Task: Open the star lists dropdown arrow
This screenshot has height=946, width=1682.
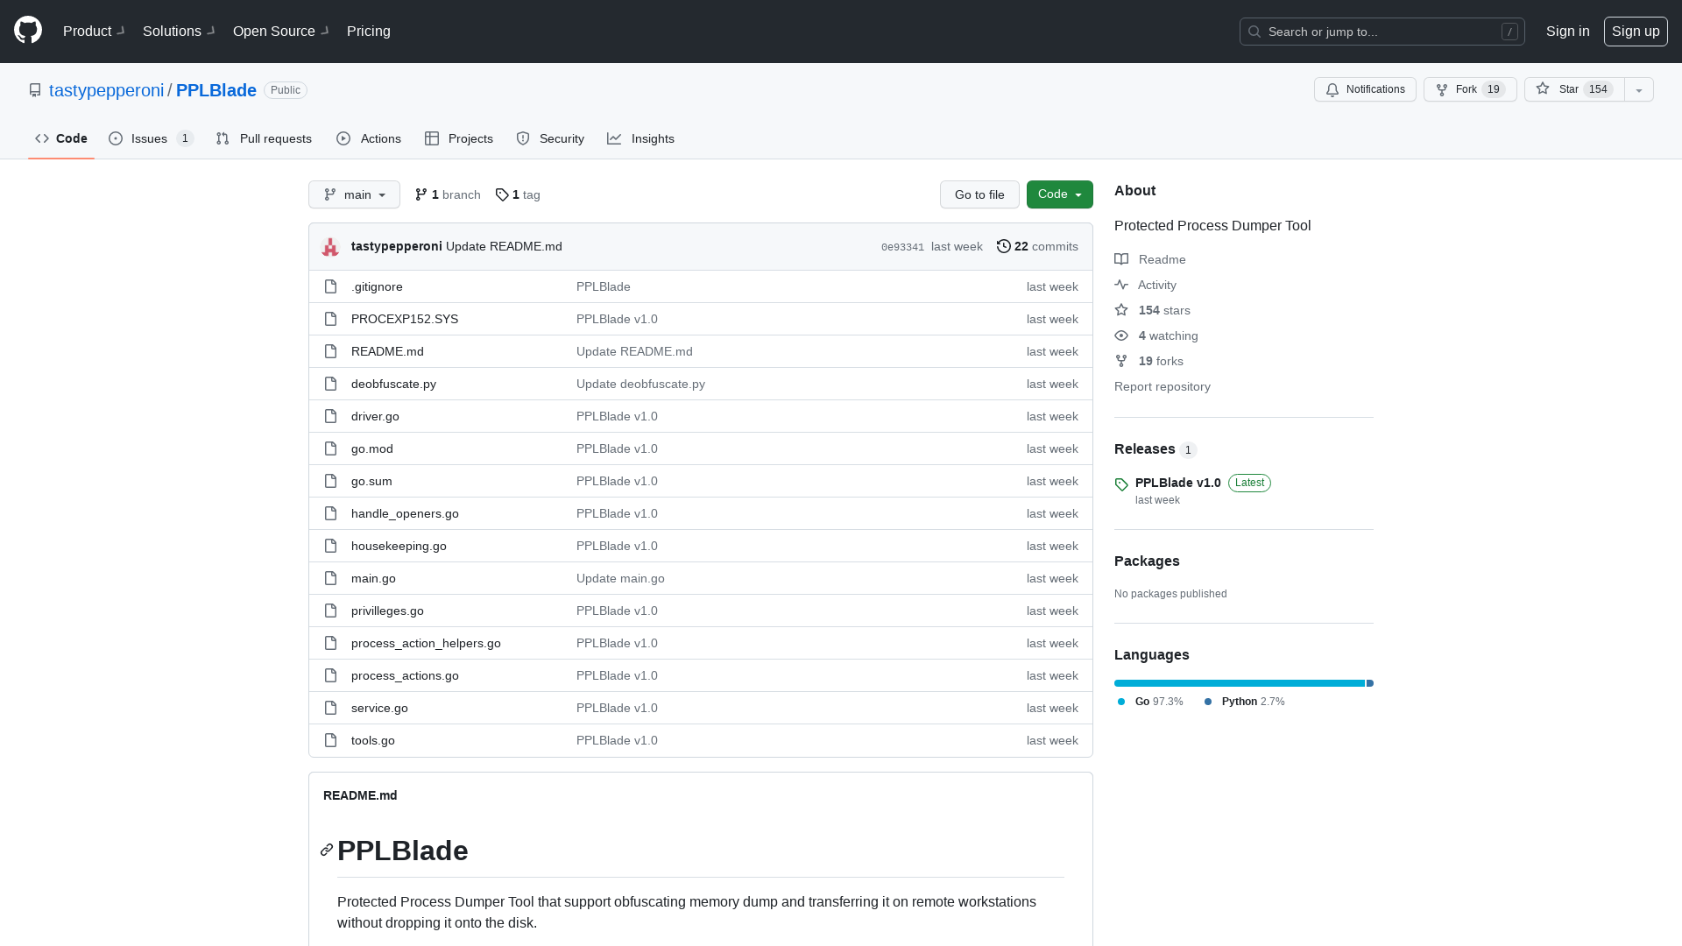Action: (x=1639, y=90)
